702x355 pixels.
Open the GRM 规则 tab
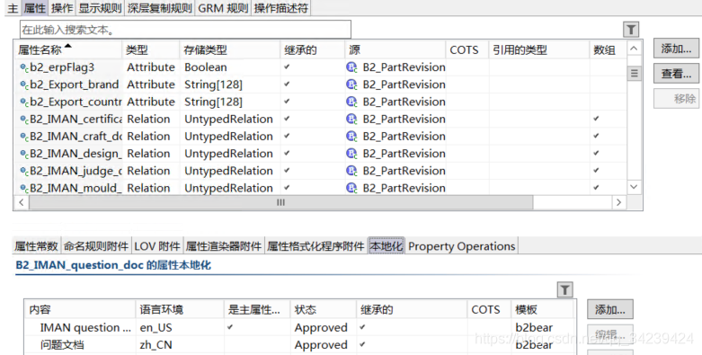(223, 8)
